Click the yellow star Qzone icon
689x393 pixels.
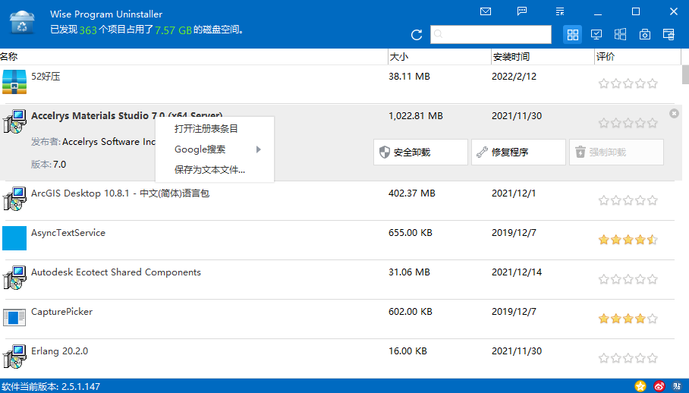(641, 387)
